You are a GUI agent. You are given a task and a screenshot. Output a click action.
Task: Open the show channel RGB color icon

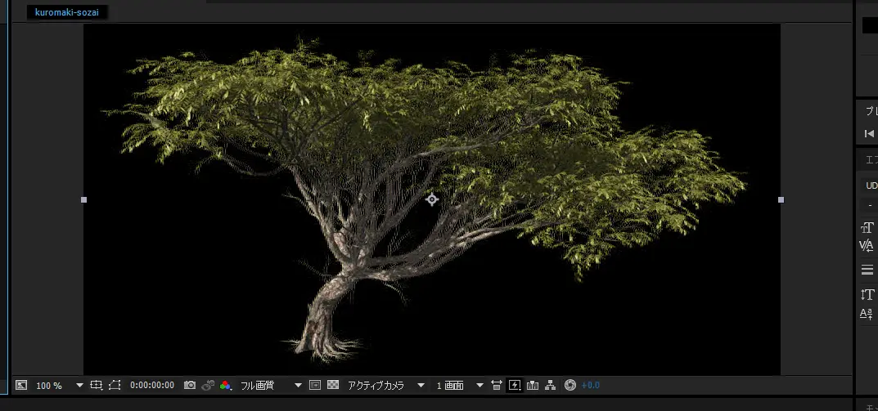226,385
